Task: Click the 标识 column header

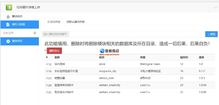Action: pos(102,57)
